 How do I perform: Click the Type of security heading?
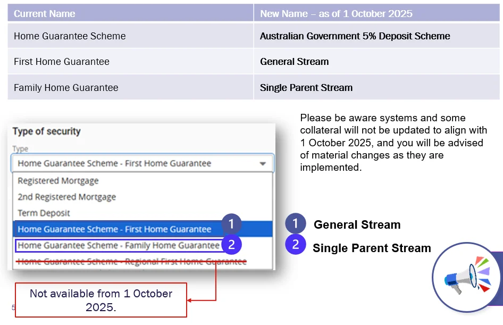pyautogui.click(x=47, y=131)
